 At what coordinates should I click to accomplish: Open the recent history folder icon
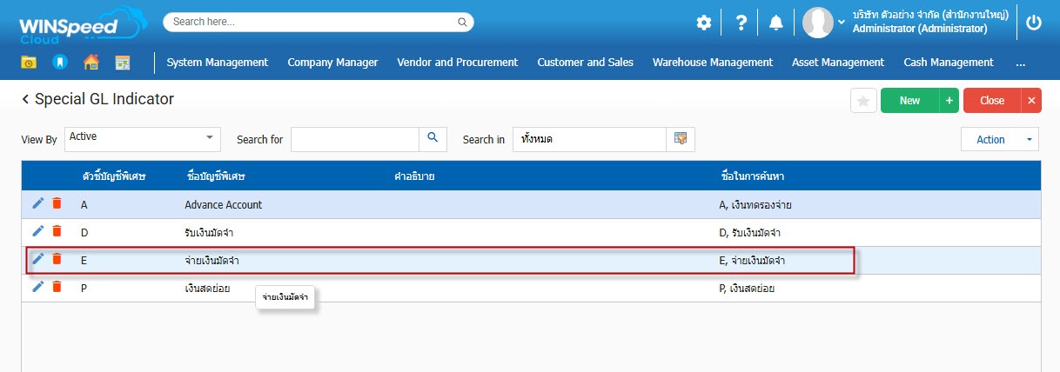pyautogui.click(x=29, y=63)
